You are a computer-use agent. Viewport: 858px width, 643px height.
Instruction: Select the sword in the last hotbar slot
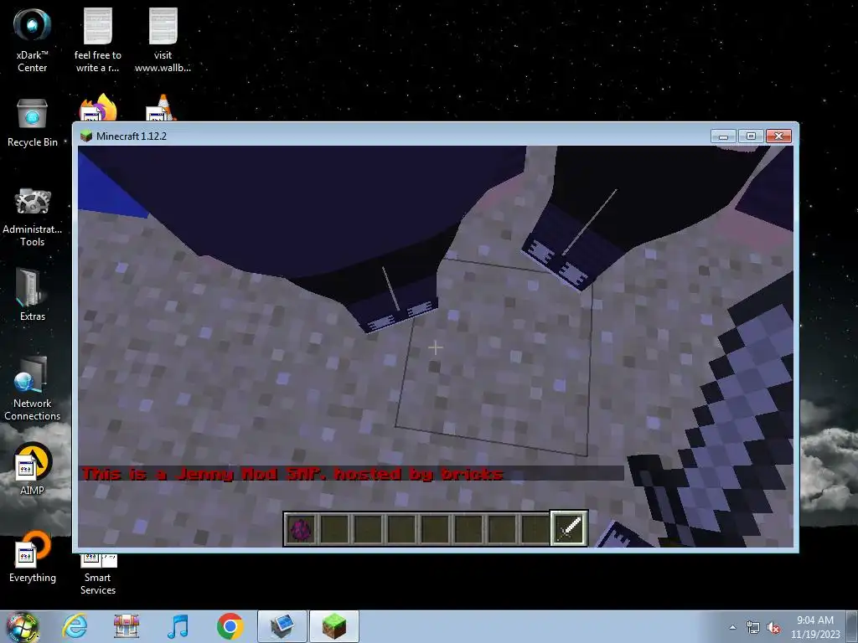(x=569, y=528)
